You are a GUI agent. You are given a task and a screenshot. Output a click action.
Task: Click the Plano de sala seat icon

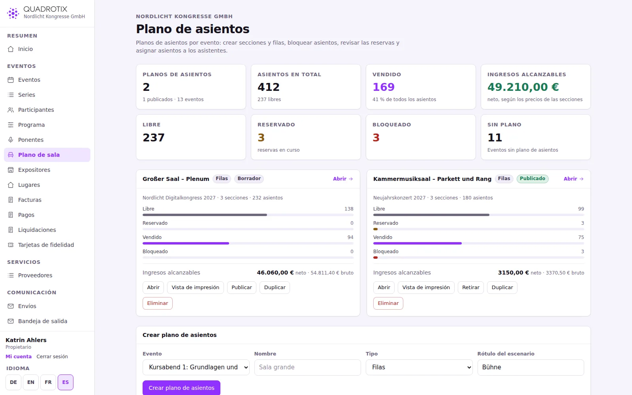11,155
